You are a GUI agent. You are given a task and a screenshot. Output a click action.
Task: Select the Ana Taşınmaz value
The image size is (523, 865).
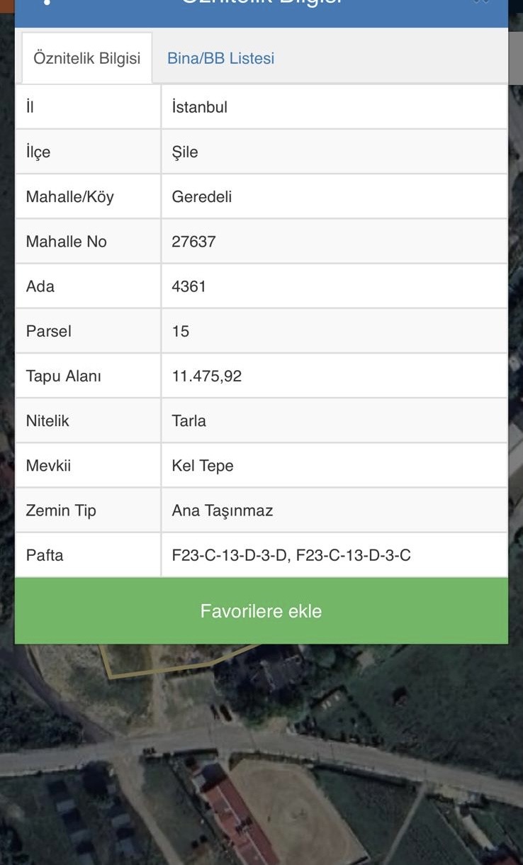(222, 510)
